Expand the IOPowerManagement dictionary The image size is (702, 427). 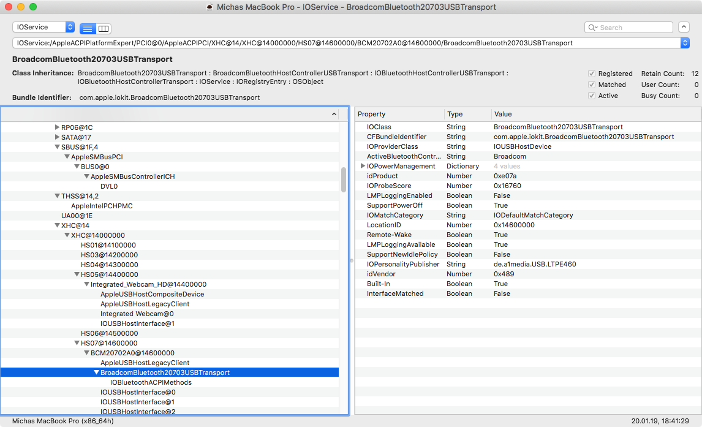[363, 166]
